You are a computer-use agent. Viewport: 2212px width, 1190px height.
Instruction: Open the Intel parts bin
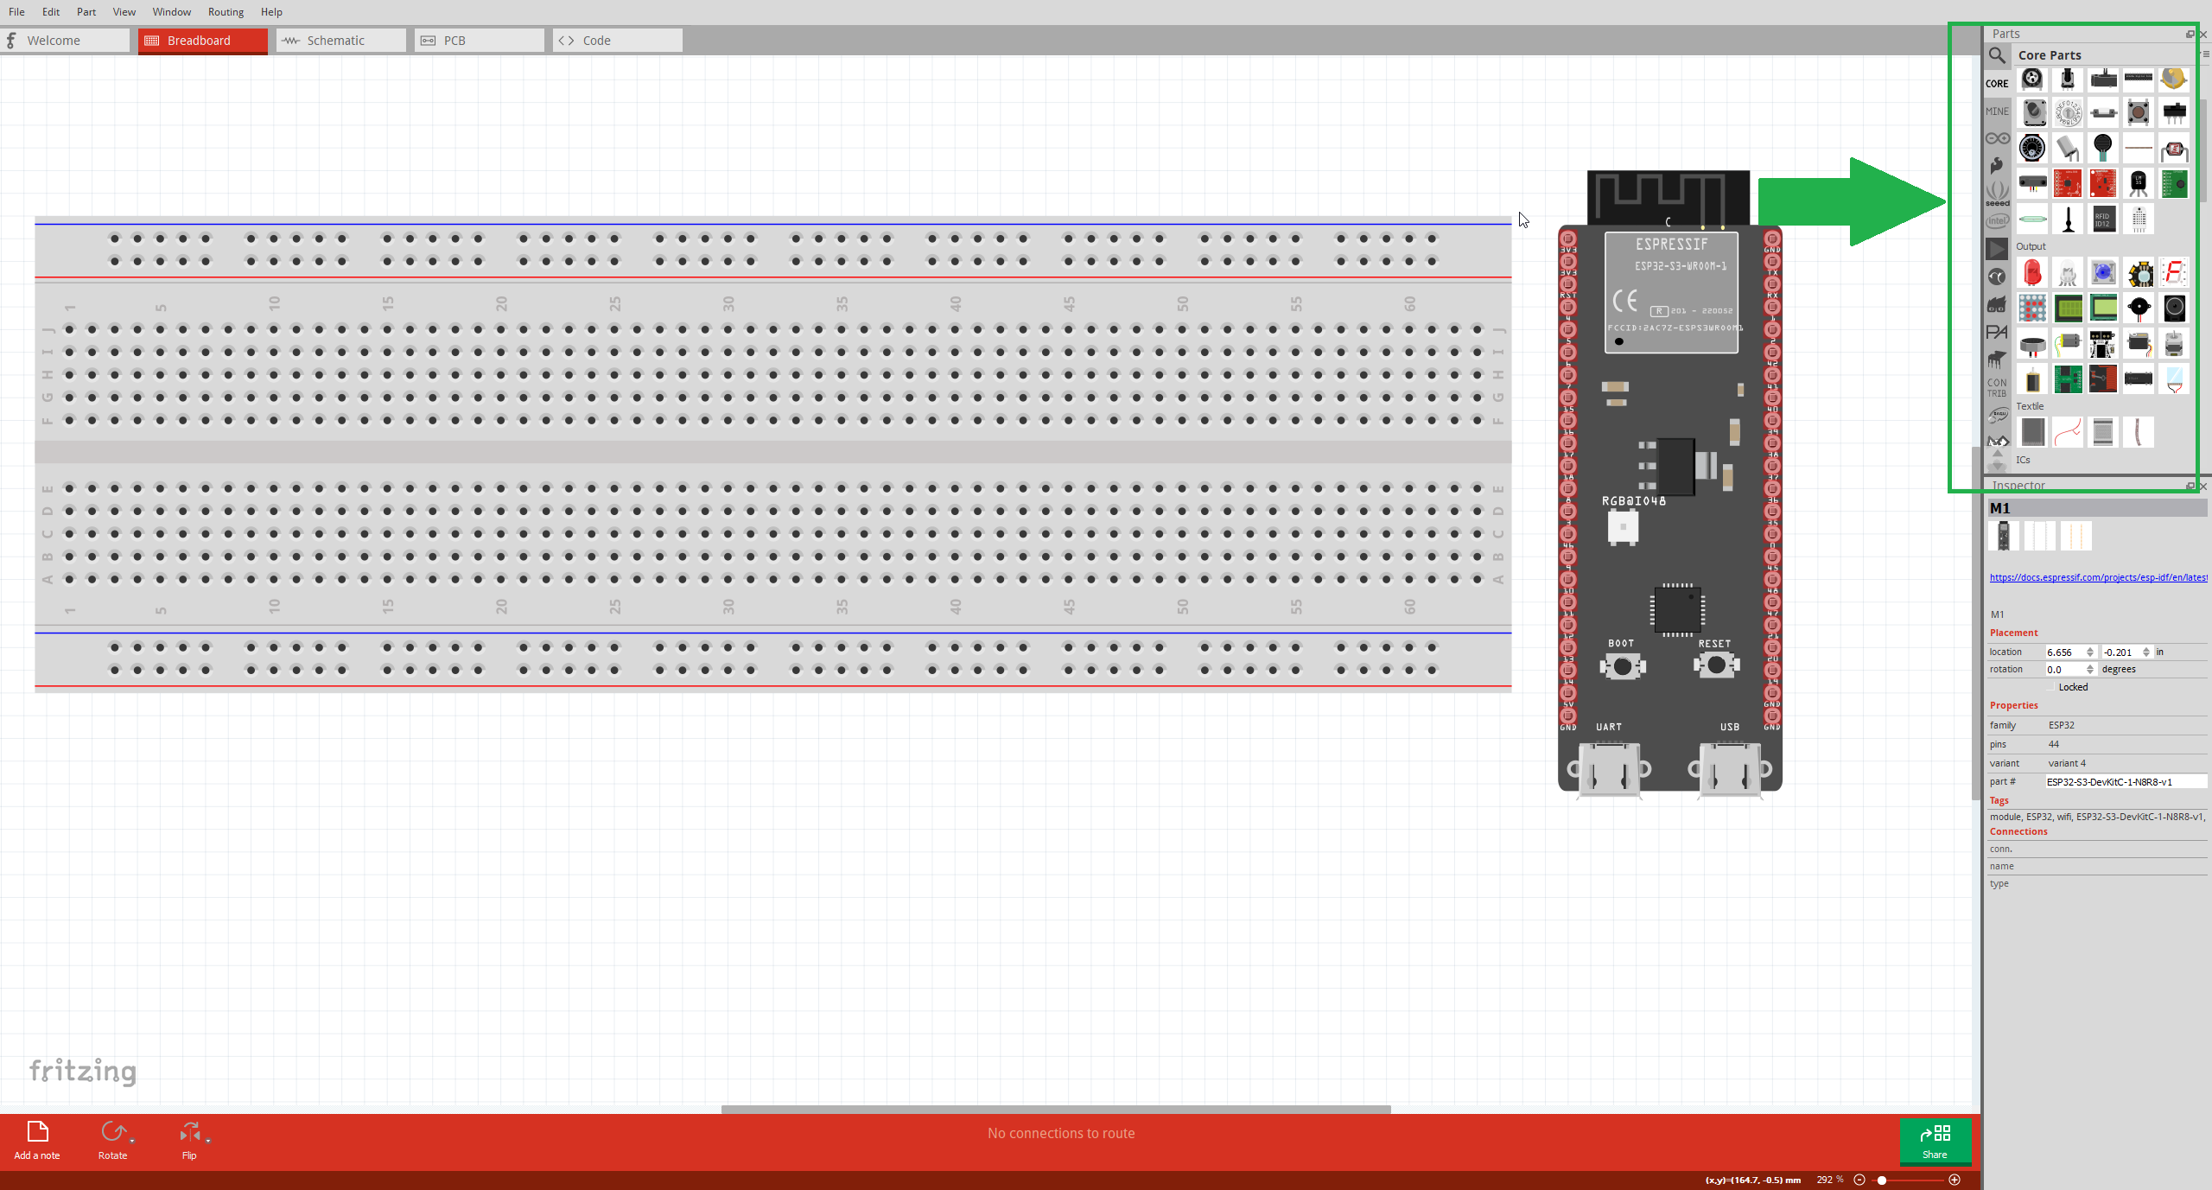[x=1997, y=221]
